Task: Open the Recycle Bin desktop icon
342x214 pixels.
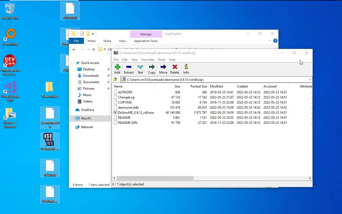Action: tap(10, 11)
